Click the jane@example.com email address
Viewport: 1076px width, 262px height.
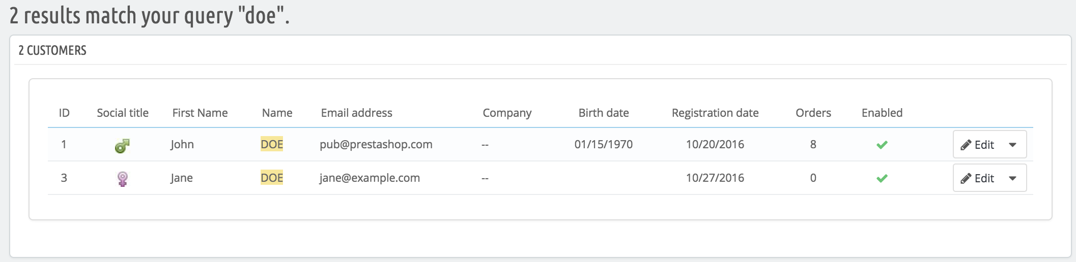(370, 178)
